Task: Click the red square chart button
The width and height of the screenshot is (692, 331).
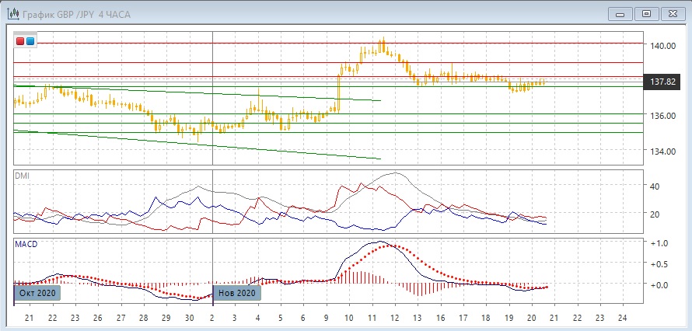Action: tap(20, 40)
